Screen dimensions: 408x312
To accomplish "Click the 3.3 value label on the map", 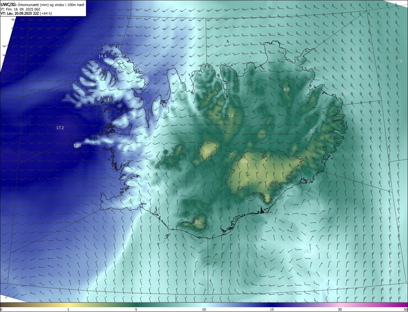I will (x=198, y=222).
